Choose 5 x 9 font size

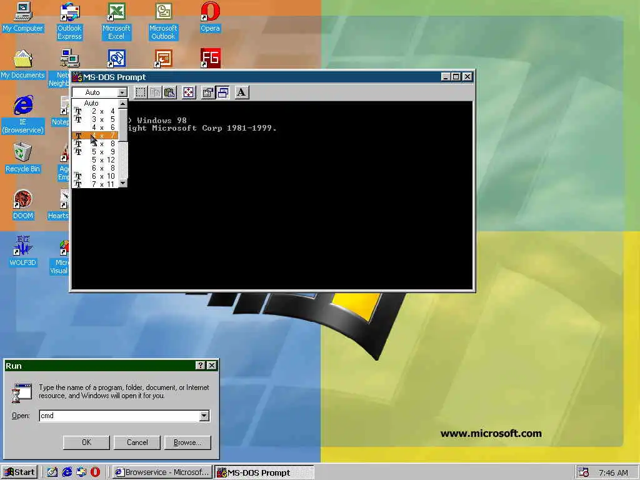click(95, 152)
